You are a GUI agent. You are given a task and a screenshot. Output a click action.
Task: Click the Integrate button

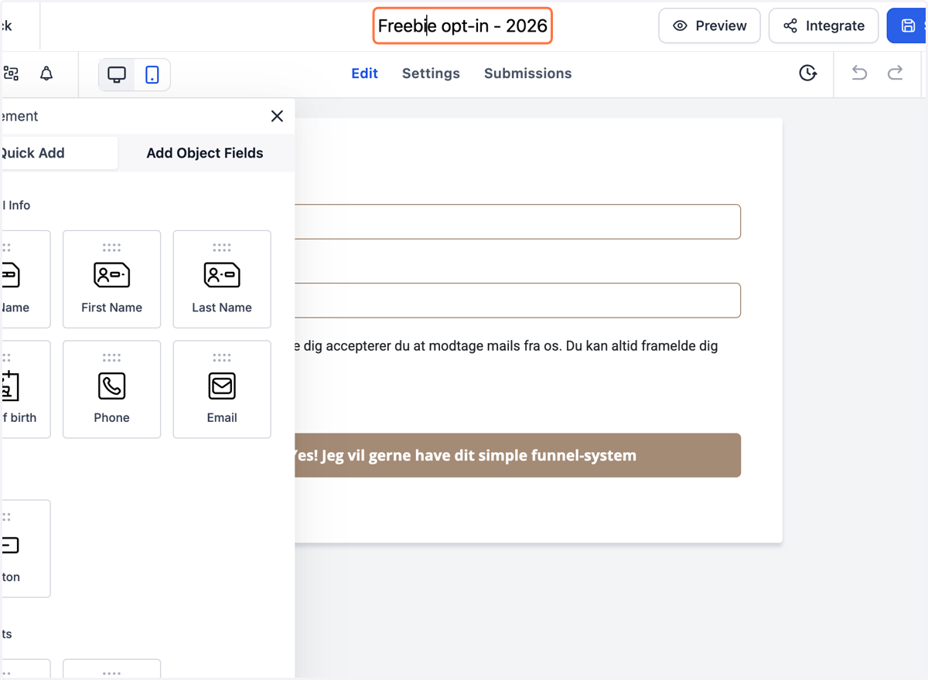point(823,26)
